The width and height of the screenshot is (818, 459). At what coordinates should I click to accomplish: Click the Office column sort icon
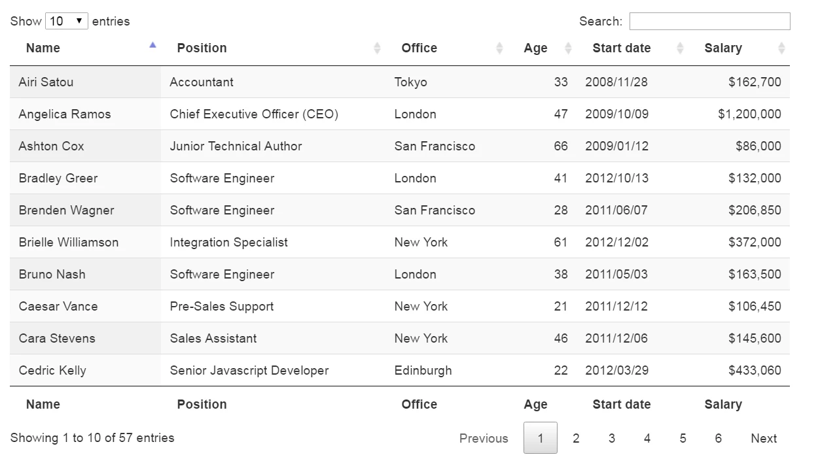(499, 48)
